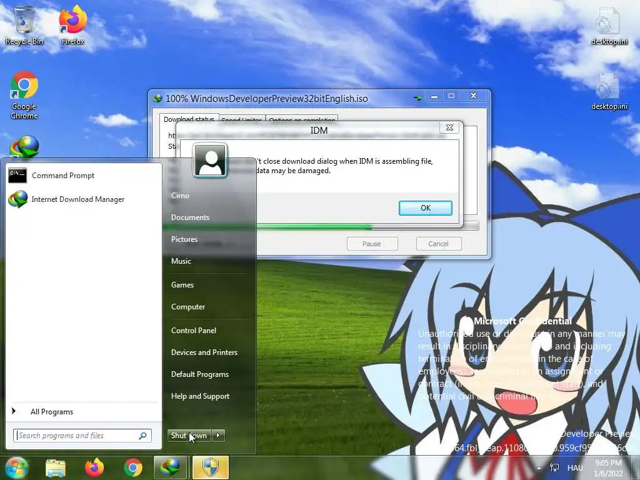Click Pause in the download window
Screen dimensions: 640x480
(x=372, y=244)
